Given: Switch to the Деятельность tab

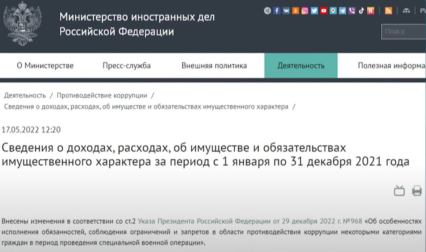Looking at the screenshot, I should pyautogui.click(x=301, y=65).
